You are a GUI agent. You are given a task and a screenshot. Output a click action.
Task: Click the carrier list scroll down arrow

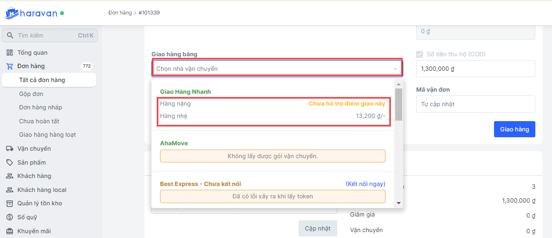(398, 203)
